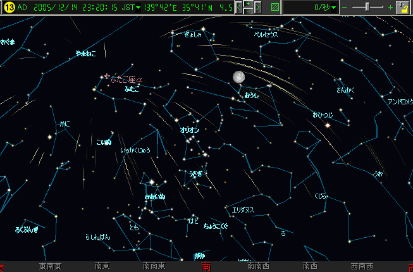Click the right arrow step-forward button
The image size is (413, 272).
pos(258,8)
